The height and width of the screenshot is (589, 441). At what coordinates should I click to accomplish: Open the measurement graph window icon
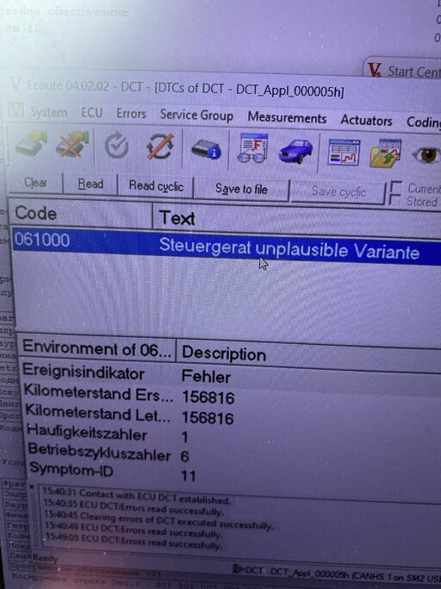[345, 153]
